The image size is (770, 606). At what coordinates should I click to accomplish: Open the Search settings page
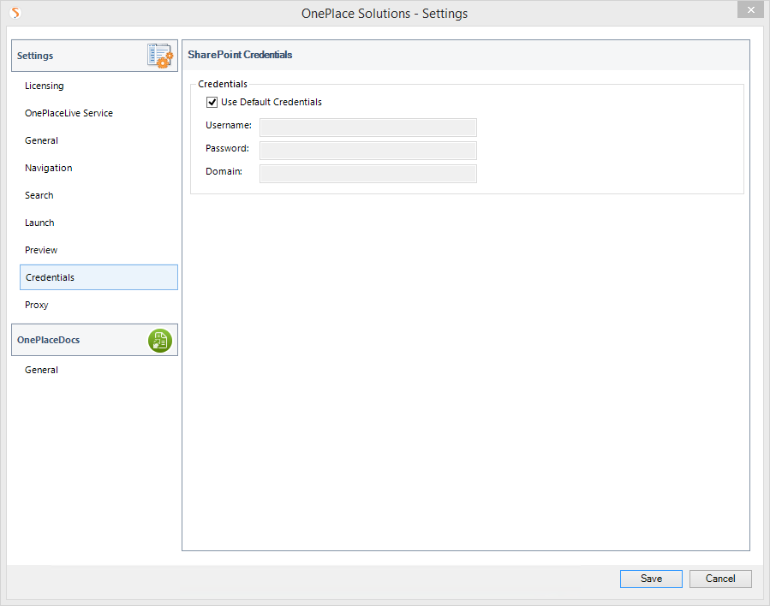pos(39,195)
